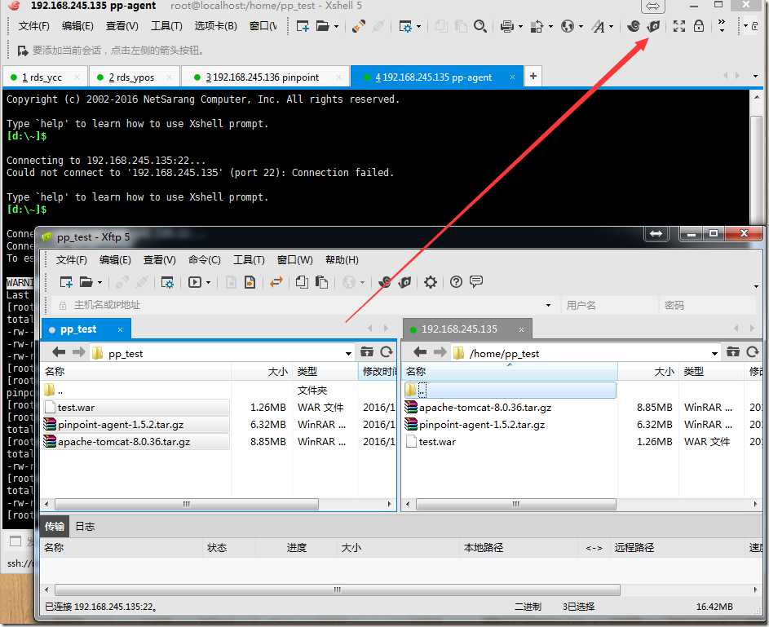Switch to the Transfer (传输) tab in Xftp

click(x=55, y=527)
